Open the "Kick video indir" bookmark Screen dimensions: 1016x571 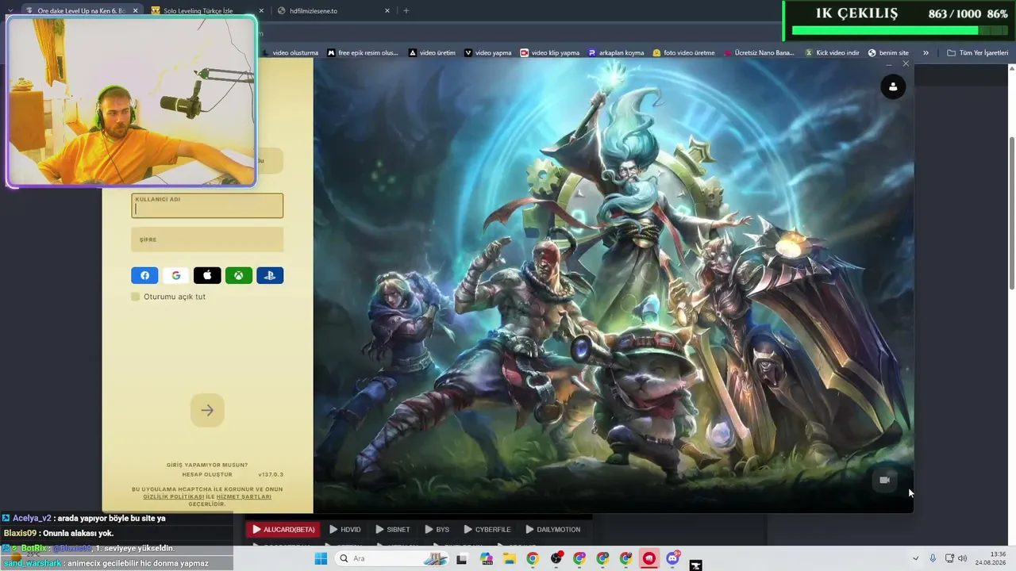click(x=832, y=53)
